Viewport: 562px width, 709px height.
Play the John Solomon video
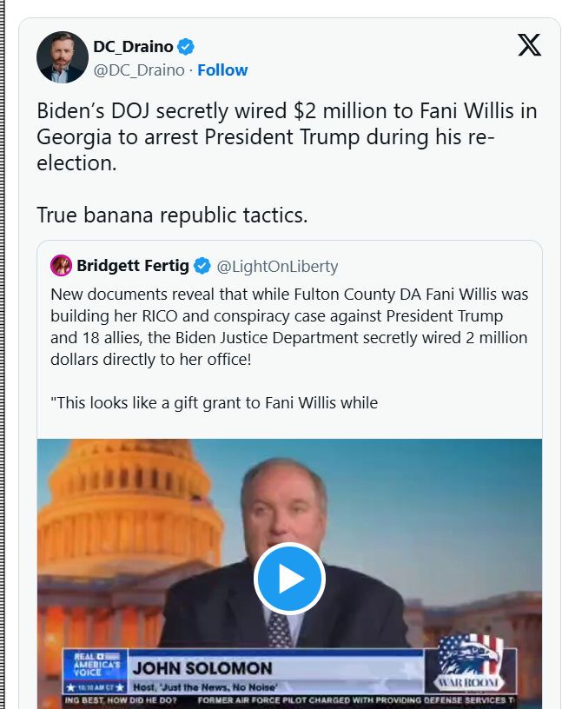(289, 579)
